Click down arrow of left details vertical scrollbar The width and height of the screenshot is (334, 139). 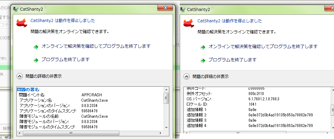(166, 127)
